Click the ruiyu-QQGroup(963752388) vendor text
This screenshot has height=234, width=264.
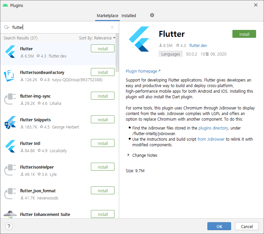point(77,80)
